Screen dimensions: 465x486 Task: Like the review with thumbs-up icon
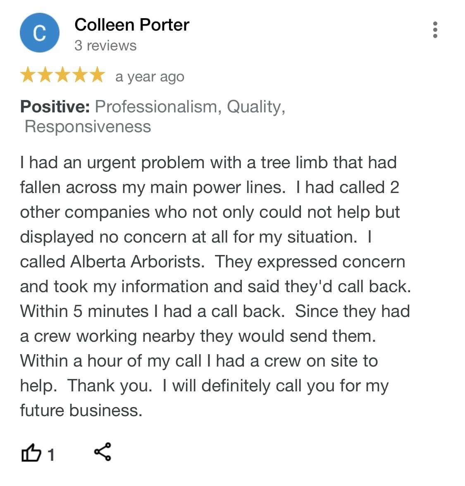[31, 453]
